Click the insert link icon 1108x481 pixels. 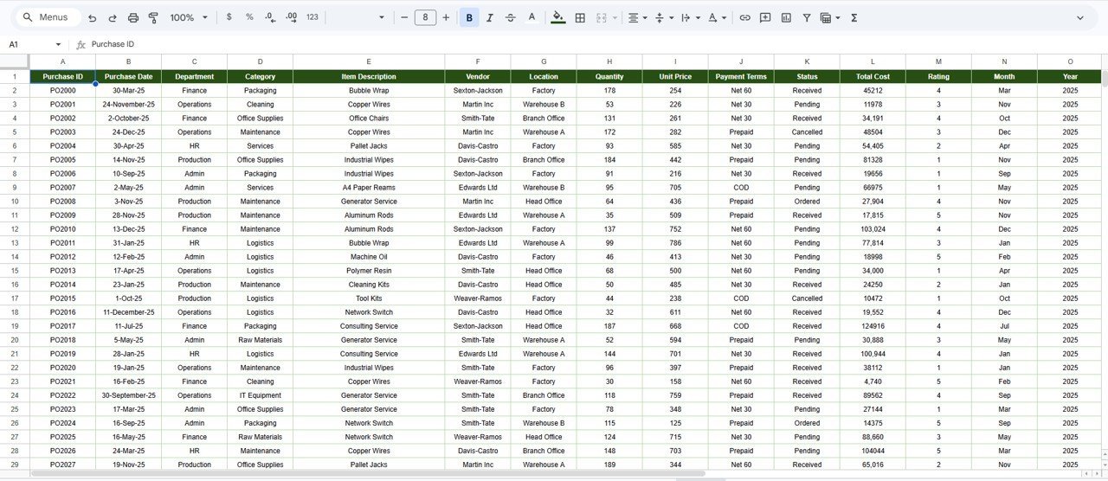tap(744, 17)
